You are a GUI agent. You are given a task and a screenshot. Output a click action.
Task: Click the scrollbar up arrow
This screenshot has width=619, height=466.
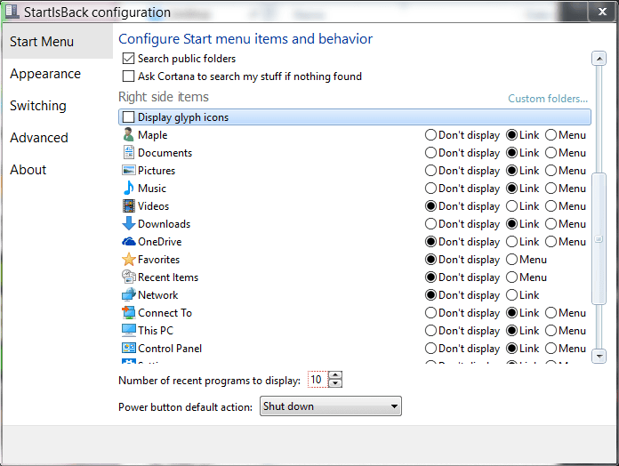pyautogui.click(x=599, y=59)
